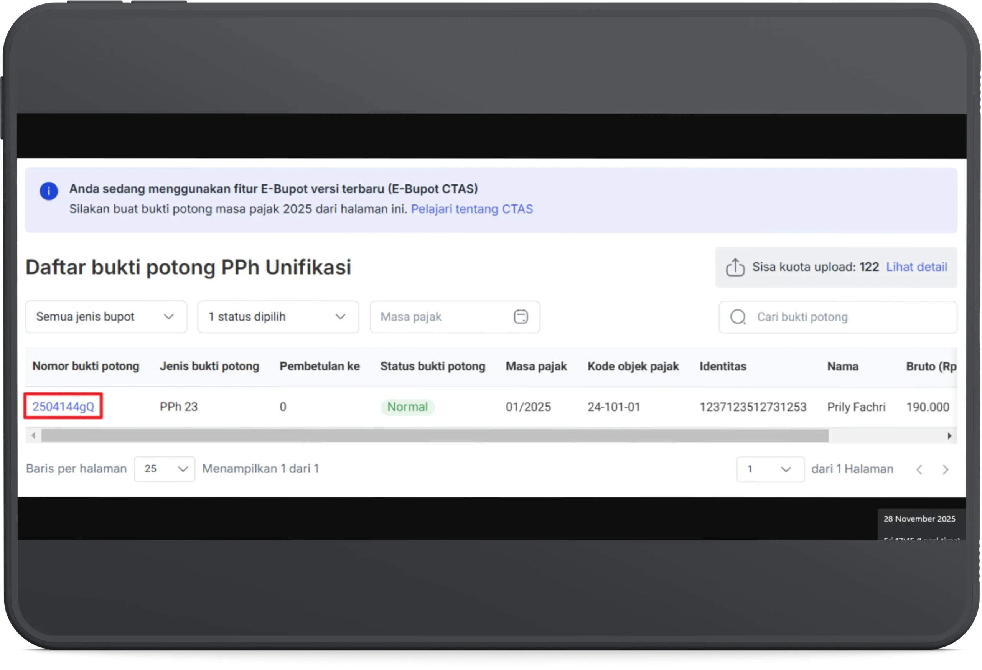Click the Normal status badge

[x=407, y=407]
